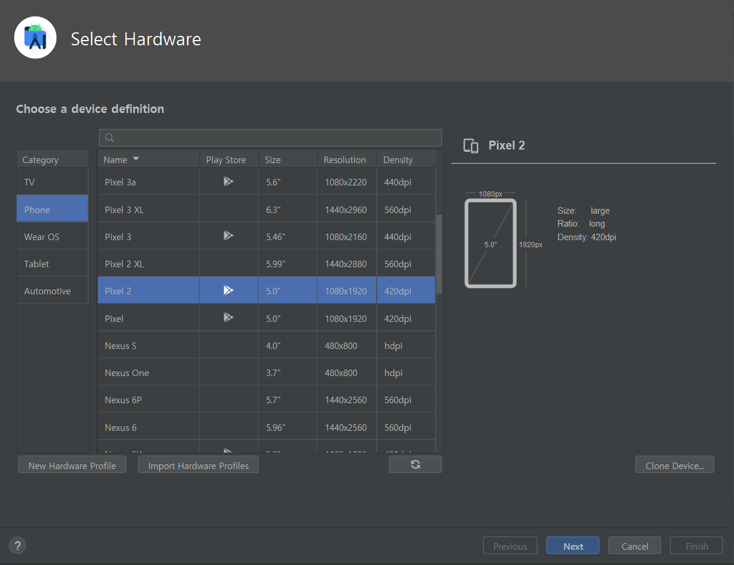Click the Previous button

[x=510, y=546]
